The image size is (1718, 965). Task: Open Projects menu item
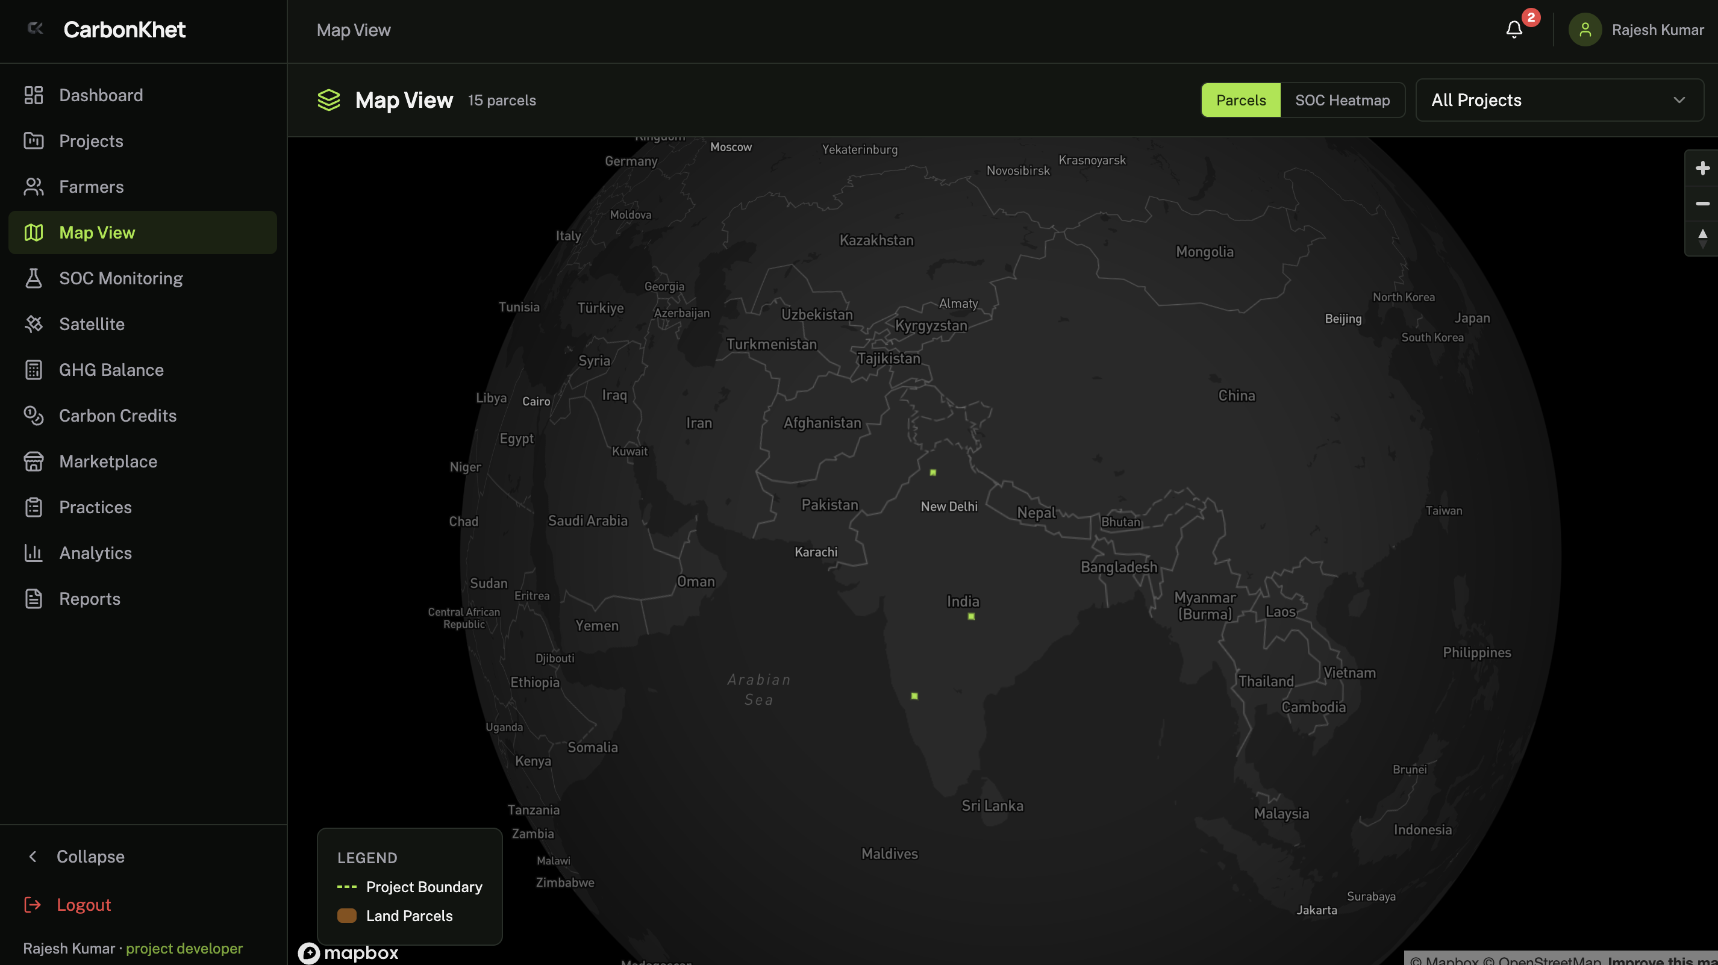pos(143,141)
